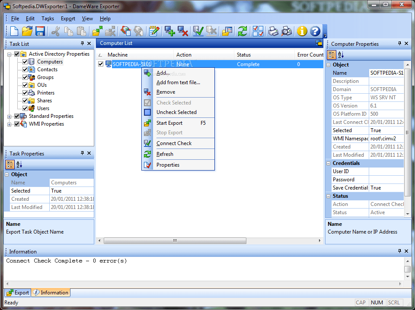415x310 pixels.
Task: Switch to the Information tab
Action: pos(51,293)
